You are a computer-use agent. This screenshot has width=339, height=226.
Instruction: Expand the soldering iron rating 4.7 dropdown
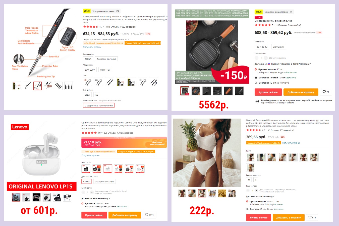click(102, 27)
